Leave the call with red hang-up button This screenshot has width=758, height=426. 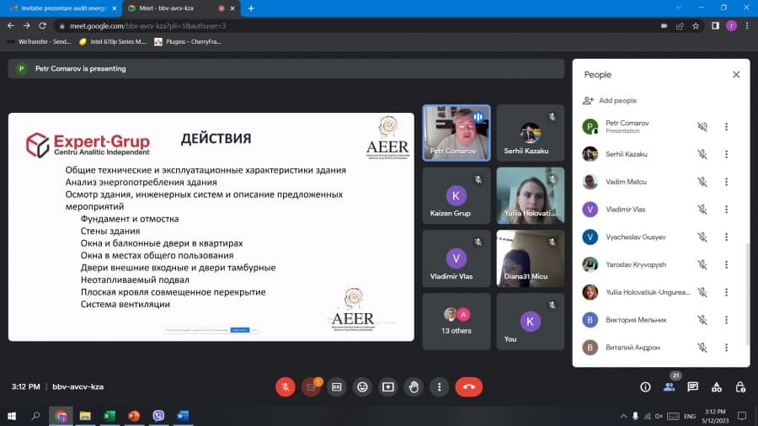coord(468,387)
